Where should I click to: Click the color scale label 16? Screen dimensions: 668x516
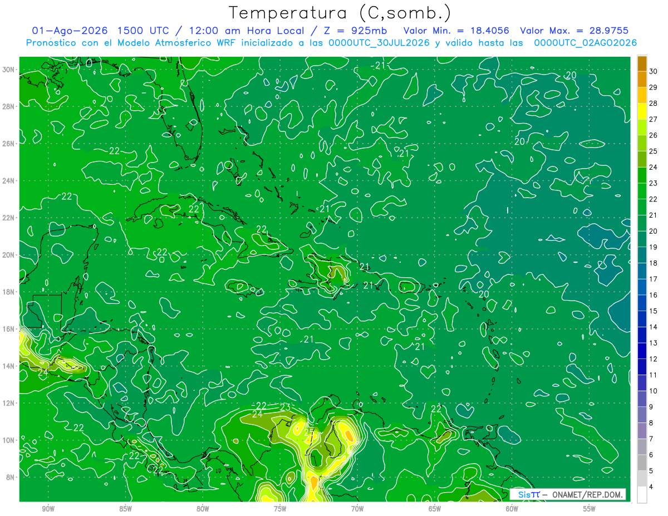654,295
